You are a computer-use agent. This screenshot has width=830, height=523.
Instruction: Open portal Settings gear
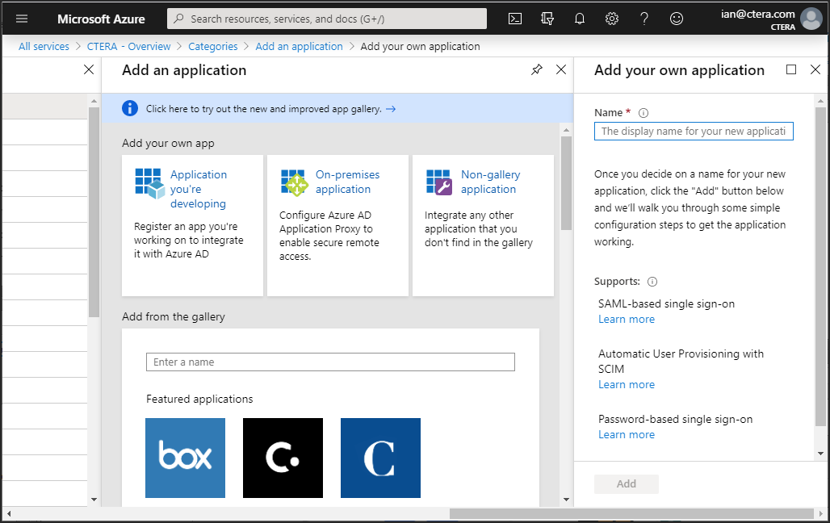pyautogui.click(x=612, y=19)
